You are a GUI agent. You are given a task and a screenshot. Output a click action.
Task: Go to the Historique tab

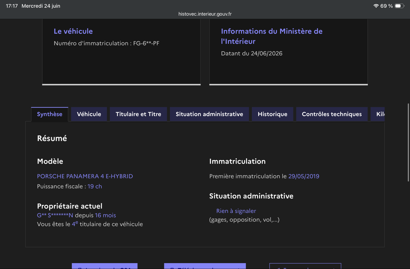272,114
